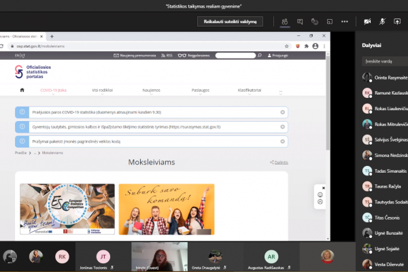Reload the page in shared browser
The height and width of the screenshot is (272, 408).
[1, 46]
